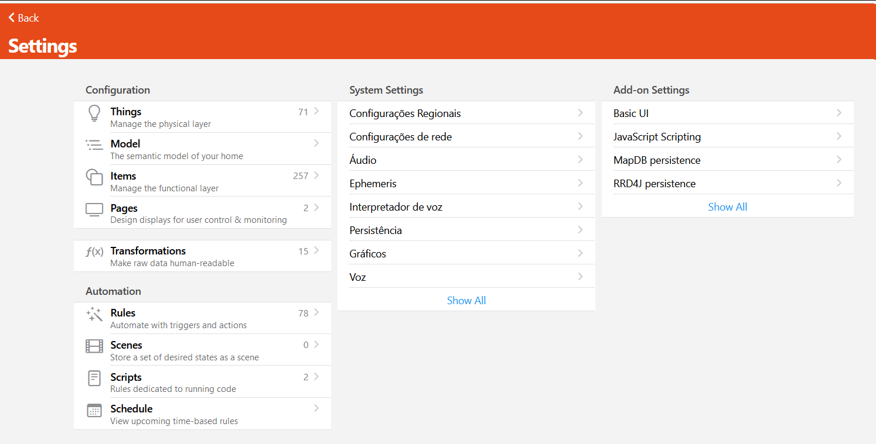
Task: Open RRD4J persistence settings
Action: coord(655,184)
